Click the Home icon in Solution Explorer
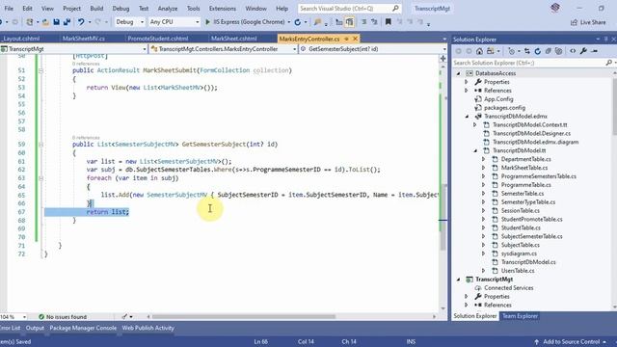 [x=479, y=51]
